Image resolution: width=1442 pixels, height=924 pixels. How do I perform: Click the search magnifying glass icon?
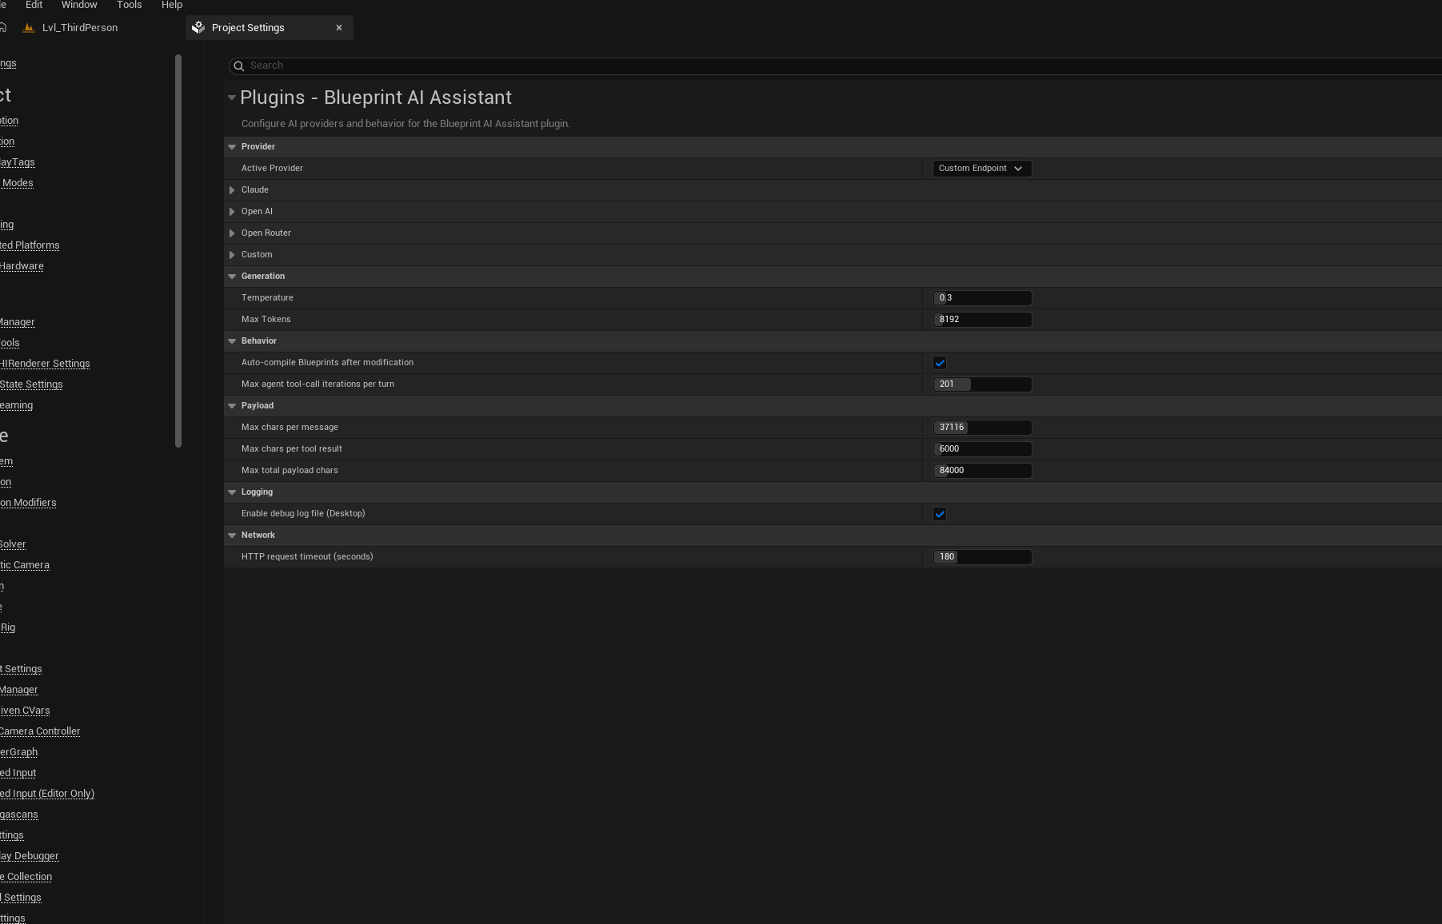pos(238,66)
